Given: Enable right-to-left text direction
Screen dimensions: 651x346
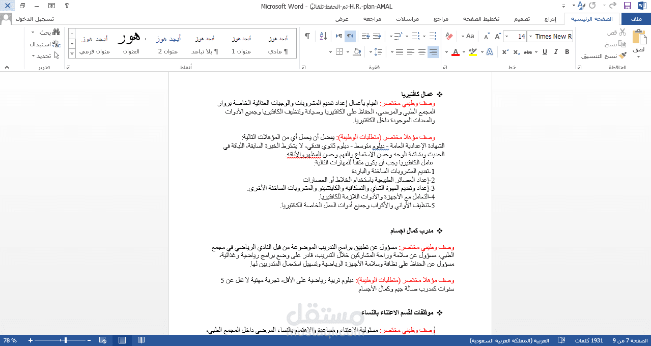Looking at the screenshot, I should click(x=350, y=36).
